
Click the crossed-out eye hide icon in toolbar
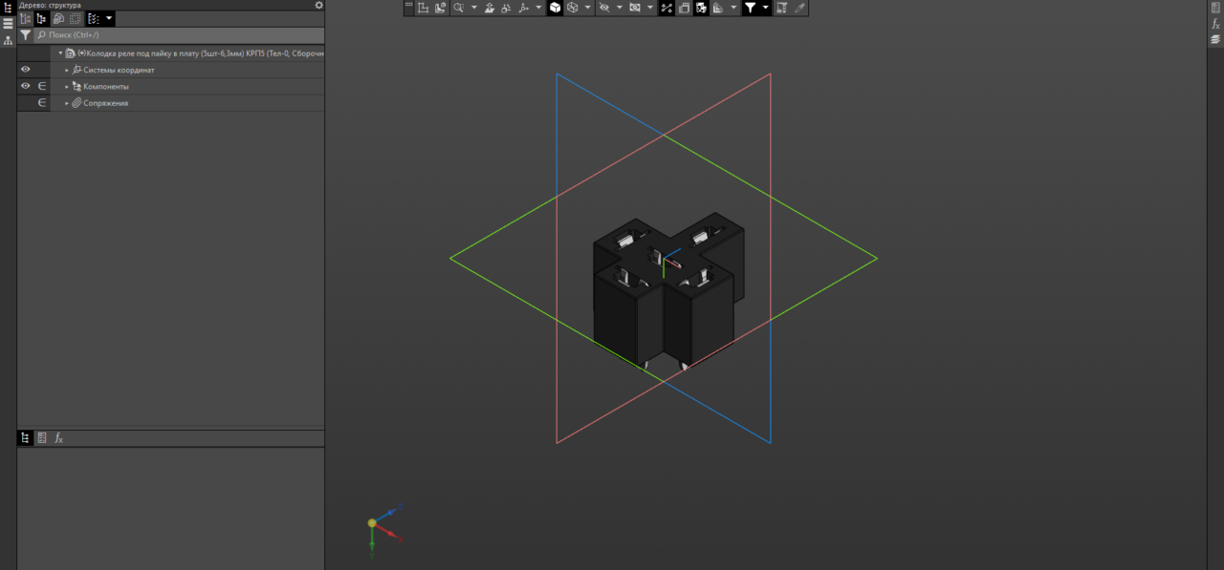coord(603,8)
